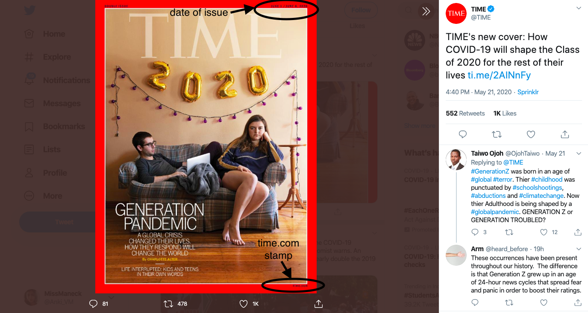Open Home in the sidebar

point(45,34)
